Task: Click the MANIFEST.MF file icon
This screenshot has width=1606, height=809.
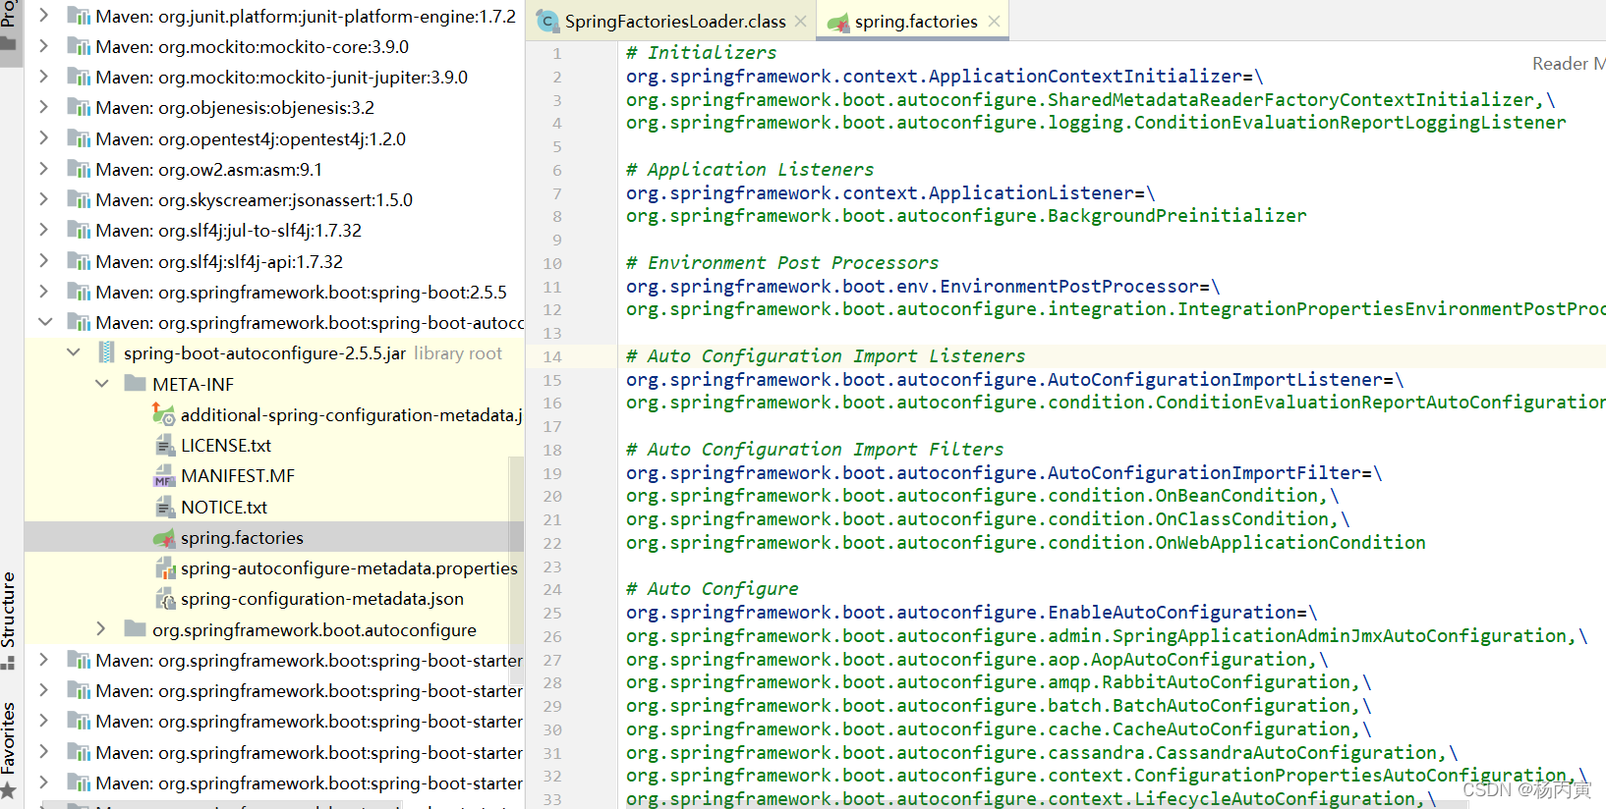Action: (164, 476)
